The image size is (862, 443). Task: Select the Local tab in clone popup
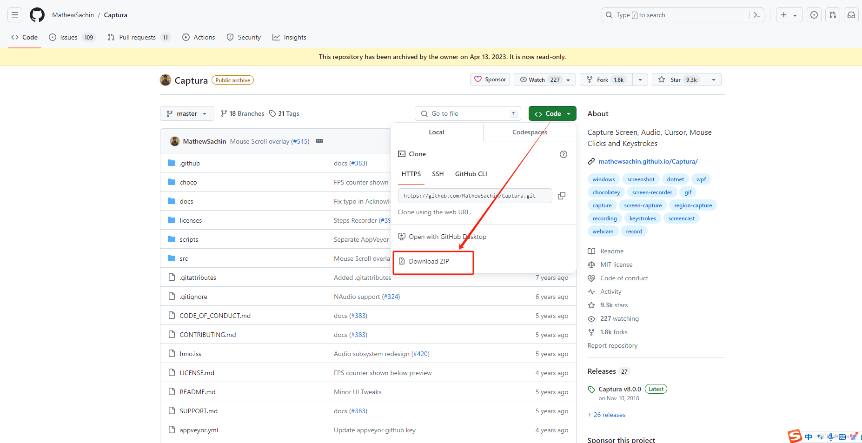pos(437,132)
